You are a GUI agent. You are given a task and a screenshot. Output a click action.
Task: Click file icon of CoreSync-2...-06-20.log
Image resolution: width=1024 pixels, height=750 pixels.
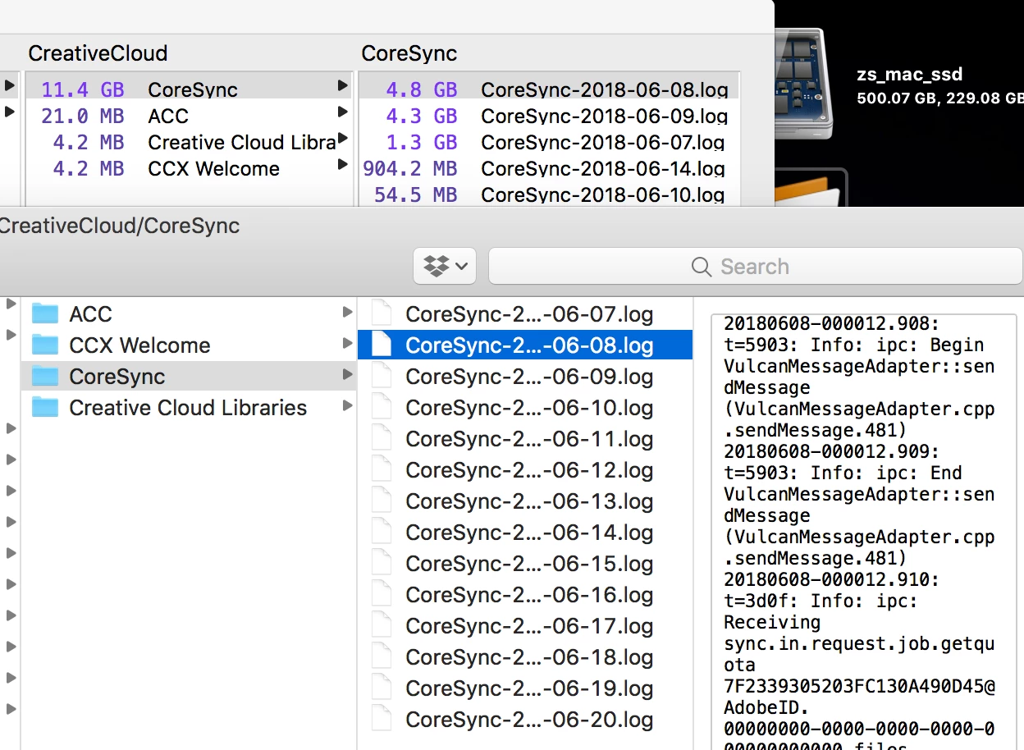tap(382, 719)
